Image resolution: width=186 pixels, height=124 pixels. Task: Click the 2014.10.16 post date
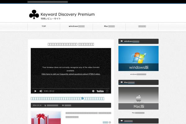click(37, 105)
